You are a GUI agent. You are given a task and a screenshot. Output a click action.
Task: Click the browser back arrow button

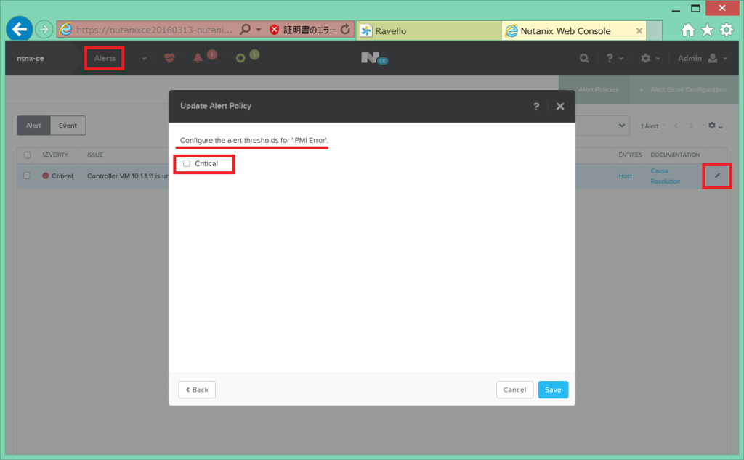[20, 29]
